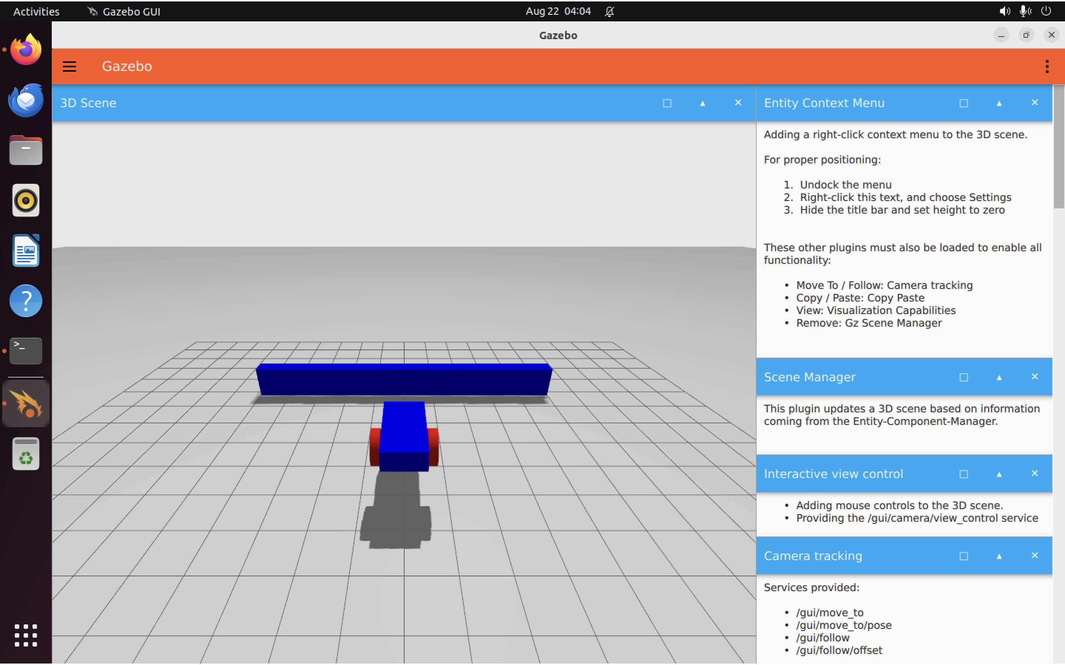Float the Interactive view control panel
Screen dimensions: 1065x665
963,474
